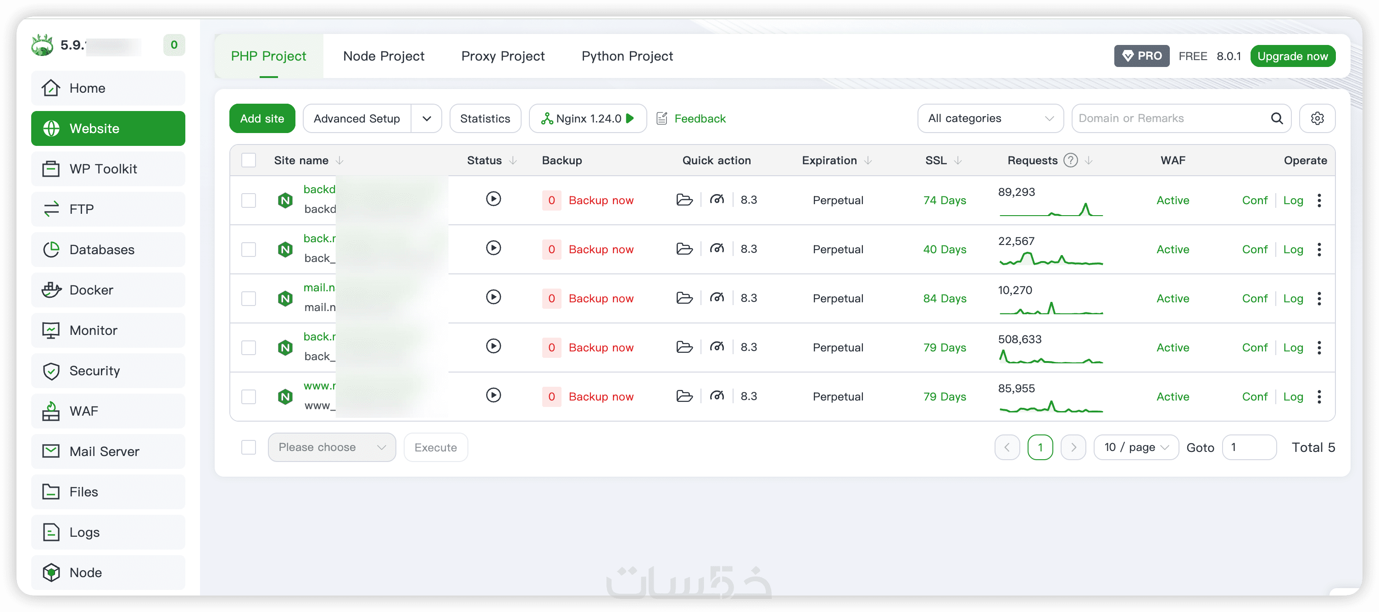Click the table settings gear icon
Screen dimensions: 1379x612
[x=1317, y=118]
